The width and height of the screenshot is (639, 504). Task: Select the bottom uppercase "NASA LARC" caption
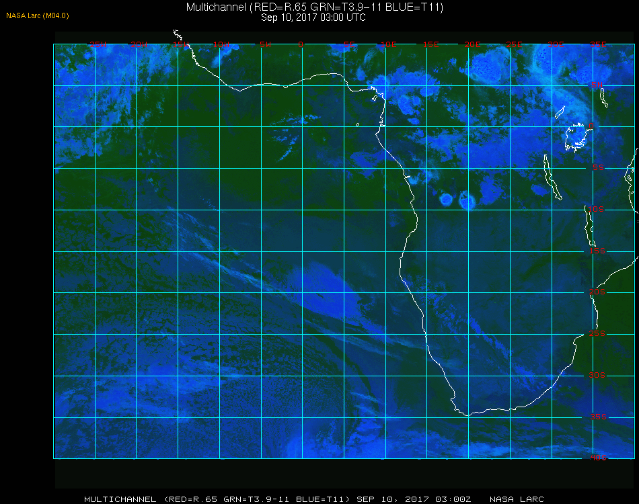tap(517, 499)
